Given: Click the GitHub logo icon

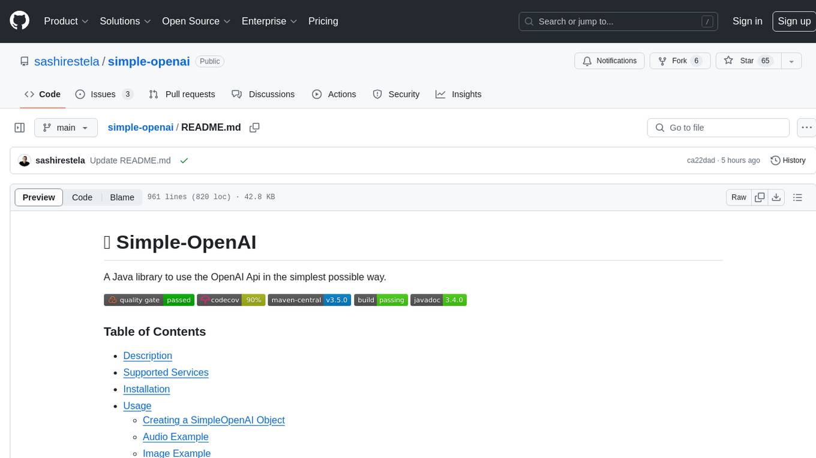Looking at the screenshot, I should (19, 21).
